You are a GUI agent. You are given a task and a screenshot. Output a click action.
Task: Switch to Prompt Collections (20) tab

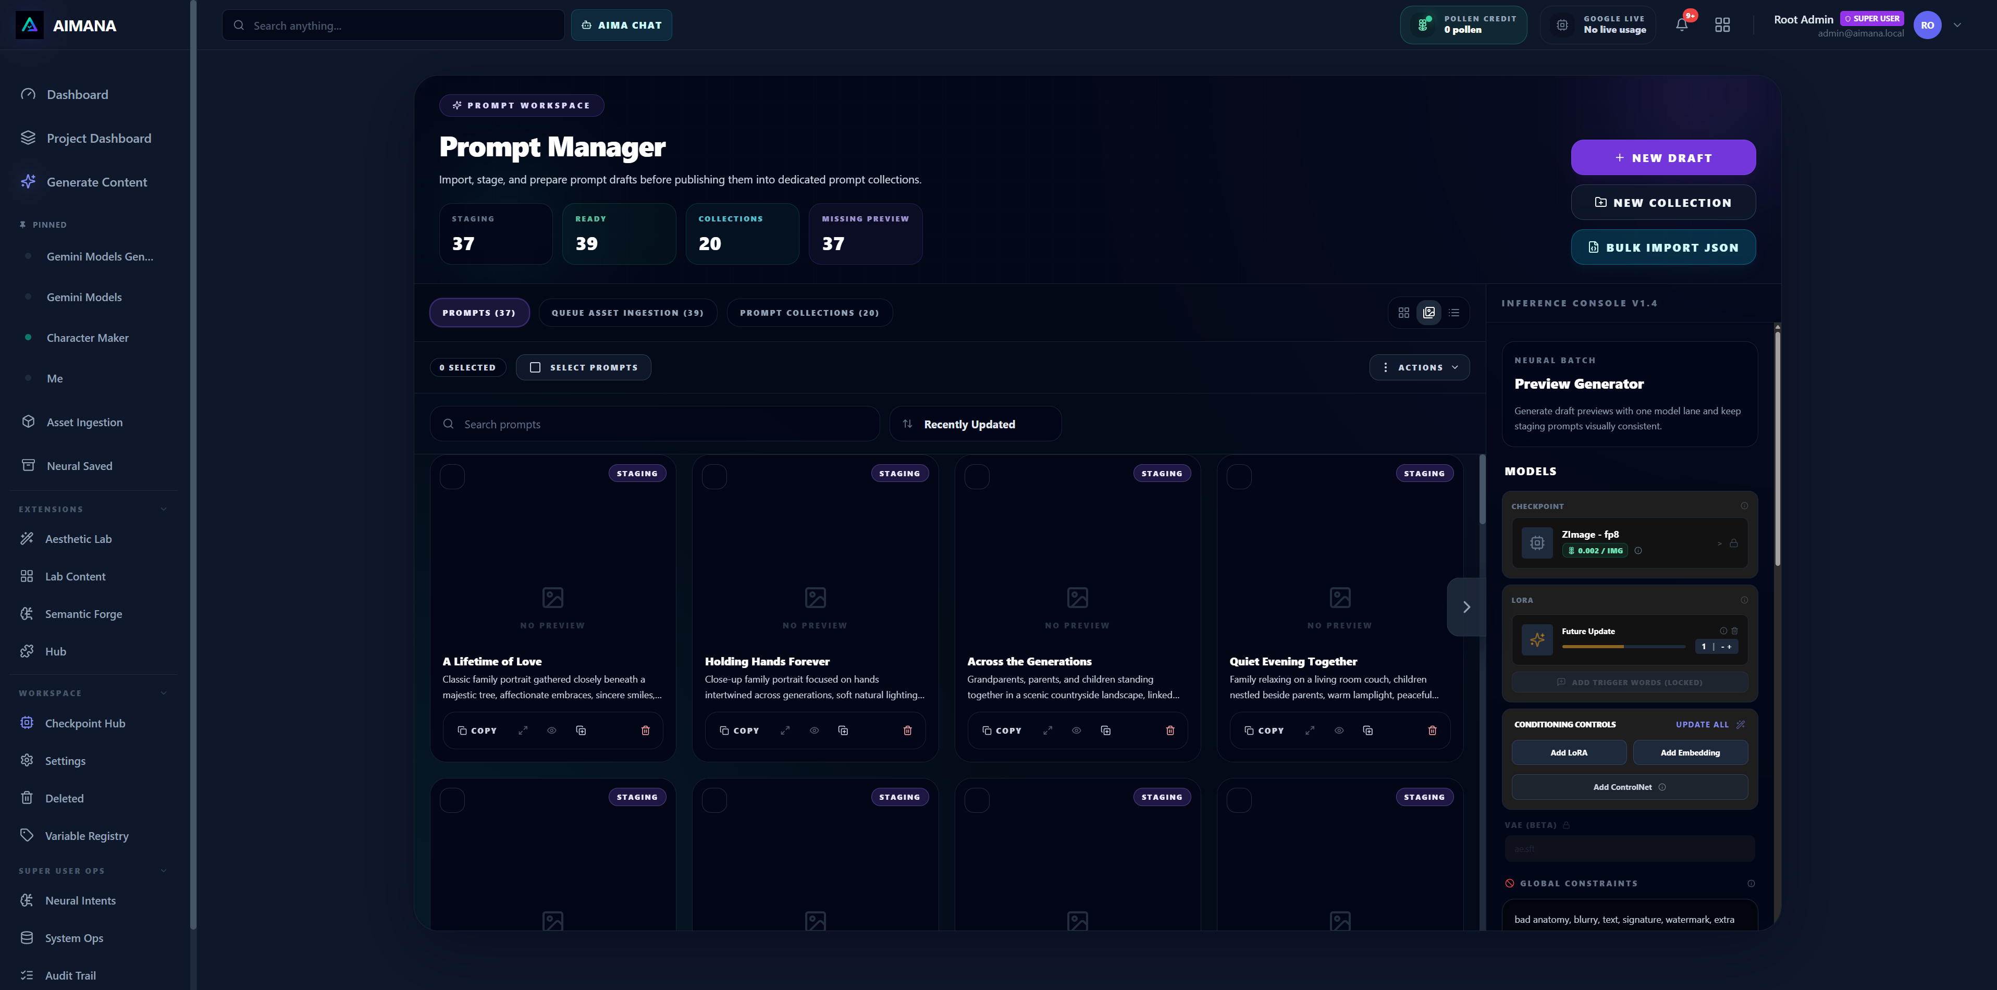pos(809,313)
